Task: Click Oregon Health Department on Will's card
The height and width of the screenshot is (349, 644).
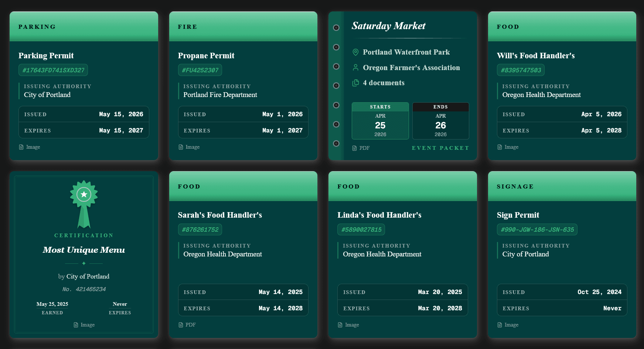Action: (541, 95)
